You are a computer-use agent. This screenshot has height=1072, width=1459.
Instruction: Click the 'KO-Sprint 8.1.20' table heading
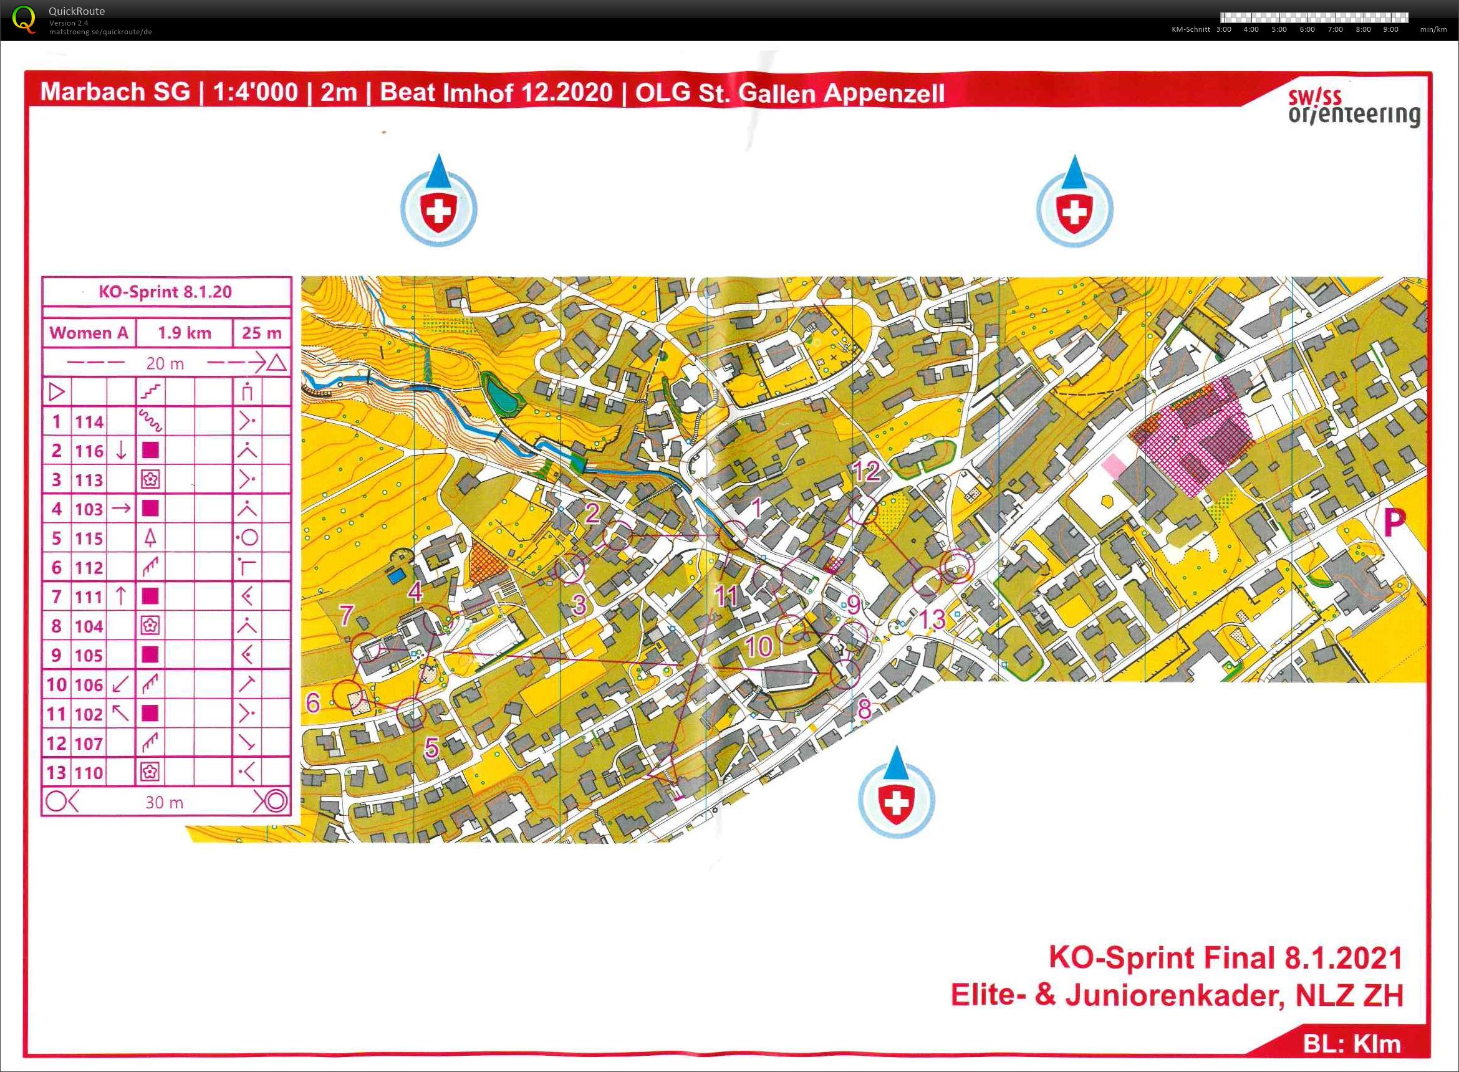click(x=165, y=291)
